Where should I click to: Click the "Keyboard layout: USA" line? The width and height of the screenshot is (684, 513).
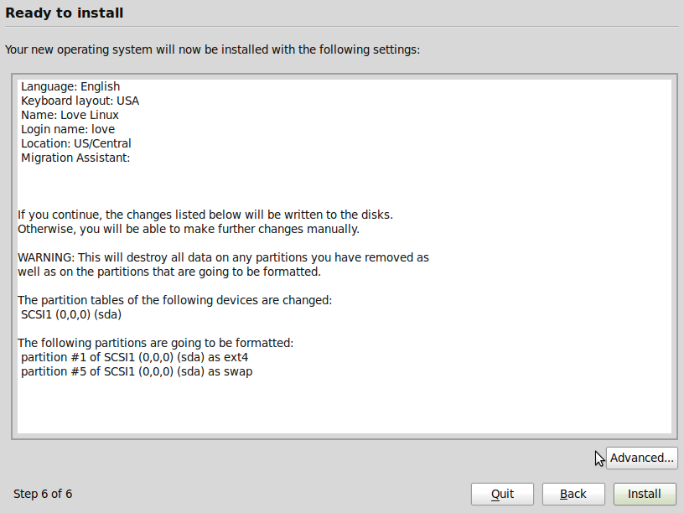(x=80, y=101)
